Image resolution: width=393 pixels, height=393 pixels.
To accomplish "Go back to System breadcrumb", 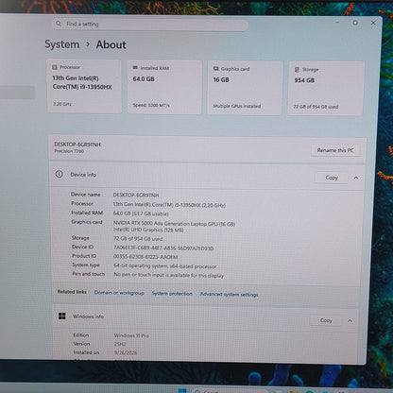I will pos(62,44).
